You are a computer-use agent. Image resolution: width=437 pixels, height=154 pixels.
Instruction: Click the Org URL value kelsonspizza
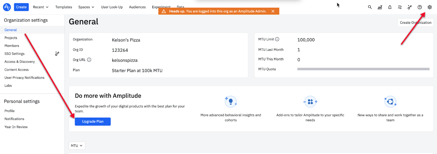click(x=125, y=60)
